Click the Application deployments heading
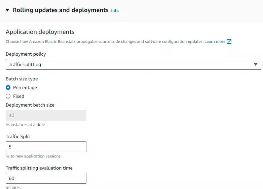The image size is (263, 189). click(x=40, y=32)
